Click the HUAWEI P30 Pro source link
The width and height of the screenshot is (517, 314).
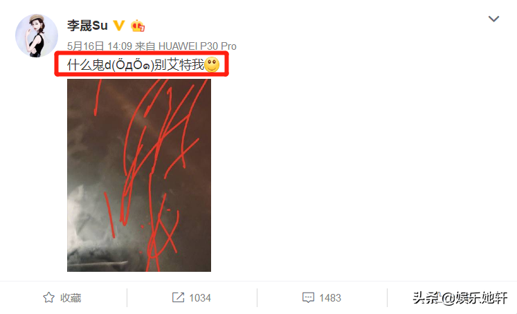[197, 46]
